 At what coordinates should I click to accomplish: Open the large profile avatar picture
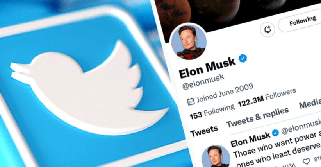(188, 42)
